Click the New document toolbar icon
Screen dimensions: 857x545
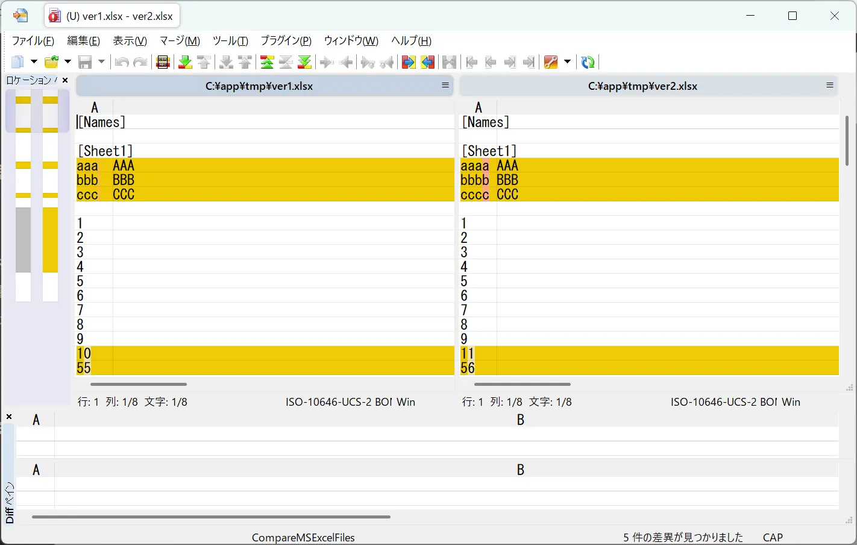[x=18, y=62]
